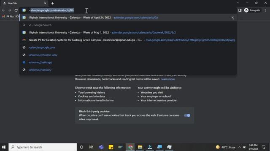Click the magnifier icon in Google Search row
Image resolution: width=270 pixels, height=151 pixels.
(24, 25)
